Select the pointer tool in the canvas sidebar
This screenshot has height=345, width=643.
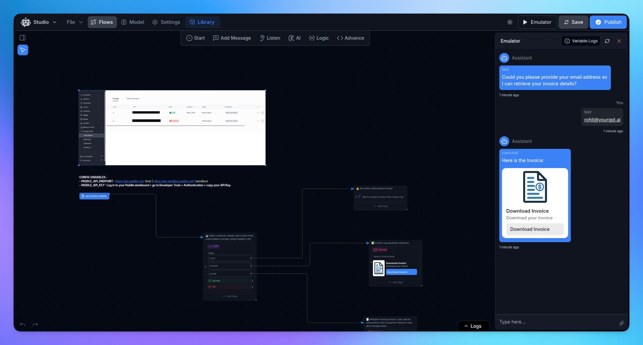23,50
